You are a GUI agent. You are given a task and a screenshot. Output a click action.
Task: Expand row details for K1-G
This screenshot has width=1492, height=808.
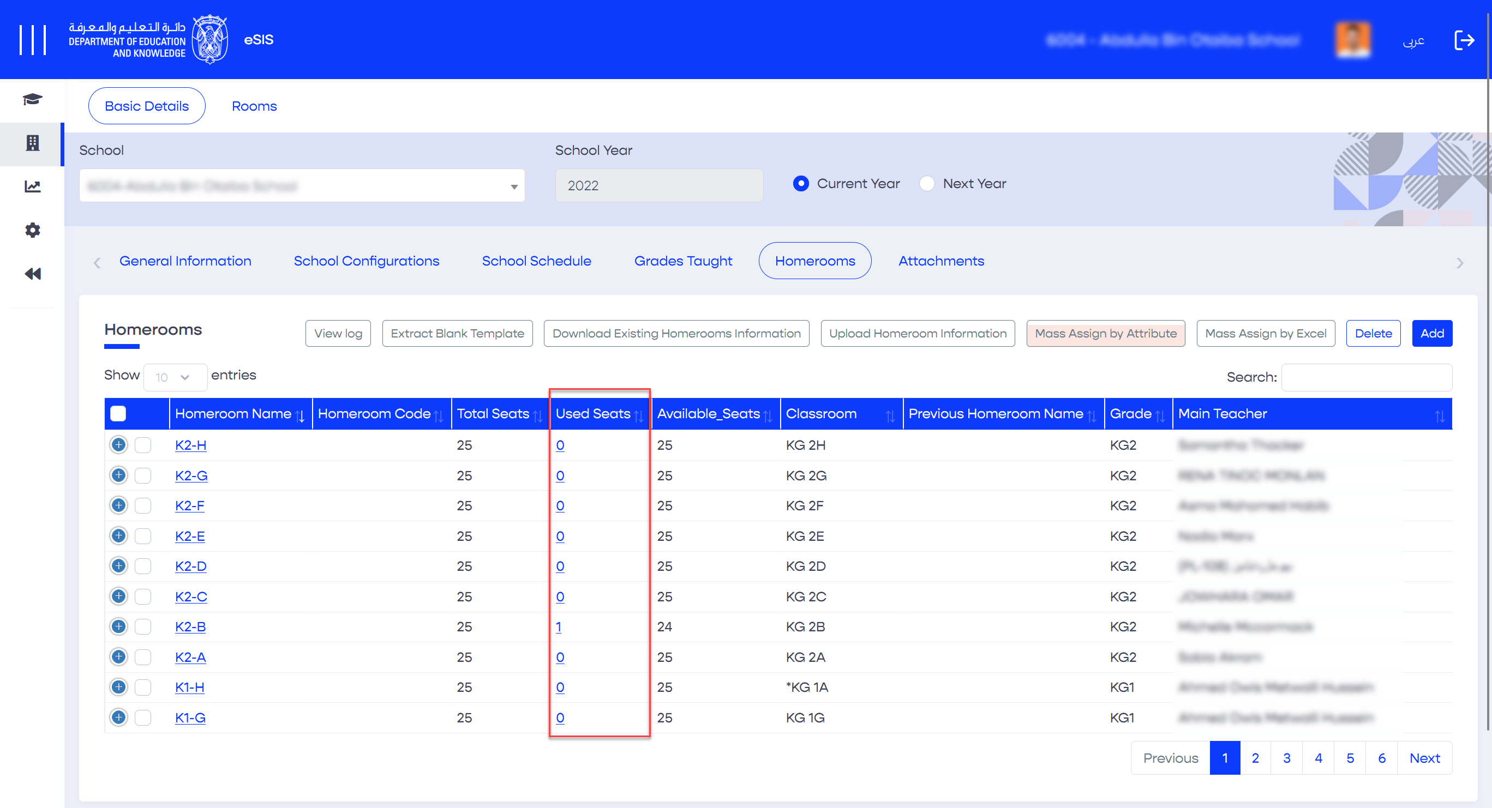119,717
